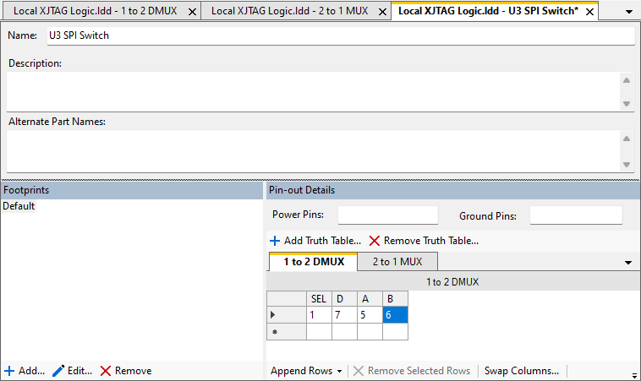This screenshot has height=381, width=641.
Task: Select the Default footprint
Action: 19,206
